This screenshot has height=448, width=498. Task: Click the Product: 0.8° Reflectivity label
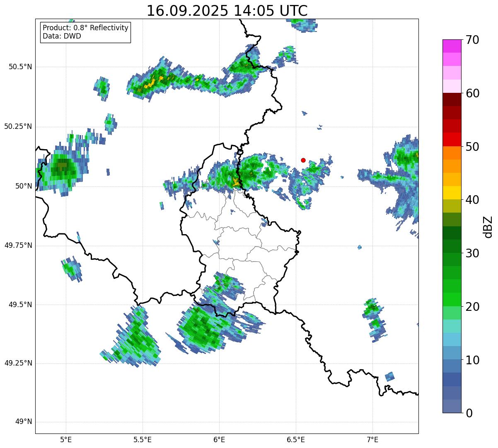(85, 28)
